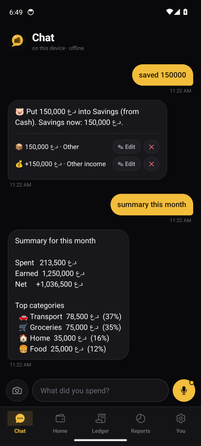The height and width of the screenshot is (446, 201).
Task: Tap the 'summary this month' message bubble
Action: [x=152, y=204]
